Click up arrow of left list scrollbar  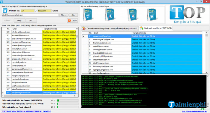(77, 29)
